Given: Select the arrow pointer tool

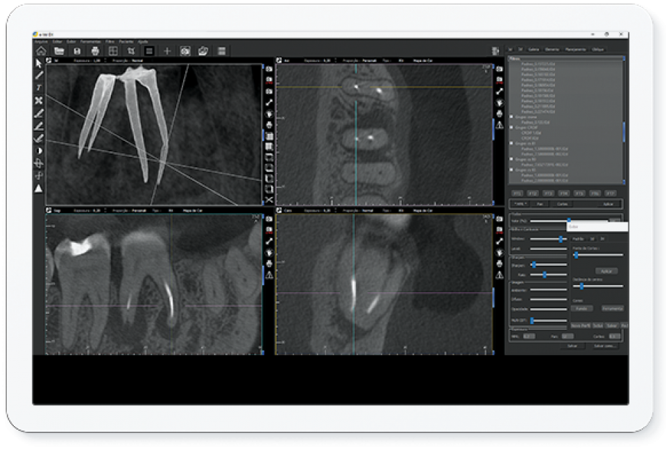Looking at the screenshot, I should (x=39, y=64).
